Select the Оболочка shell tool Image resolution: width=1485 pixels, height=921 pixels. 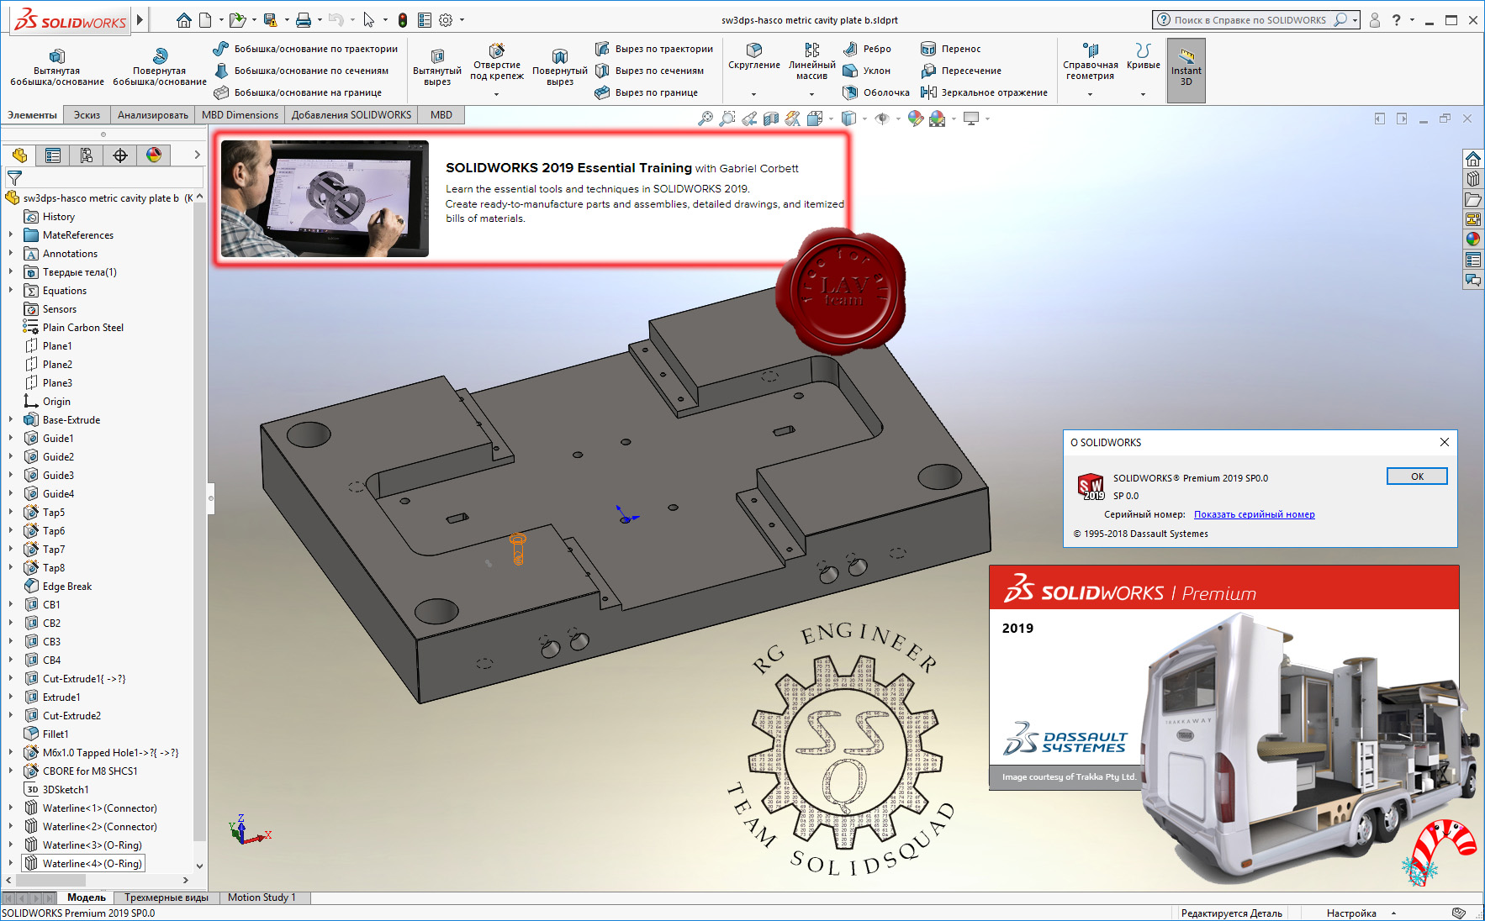[x=876, y=92]
